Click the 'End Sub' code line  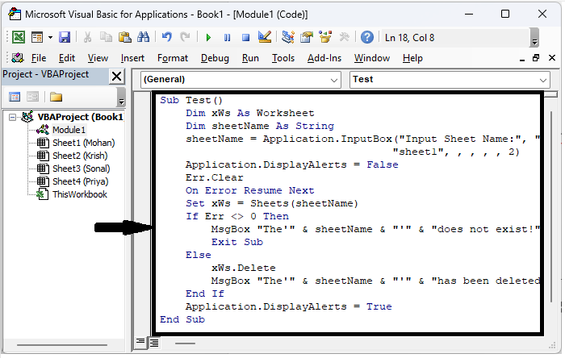tap(182, 319)
